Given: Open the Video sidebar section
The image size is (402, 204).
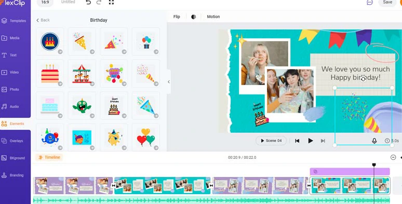Looking at the screenshot, I should click(10, 72).
